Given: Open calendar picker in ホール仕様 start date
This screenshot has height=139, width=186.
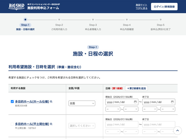Looking at the screenshot, I should point(135,102).
